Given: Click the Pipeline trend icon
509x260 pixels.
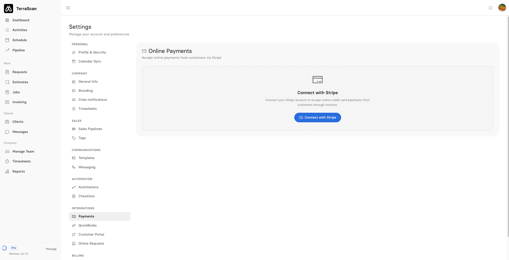Looking at the screenshot, I should click(x=7, y=50).
